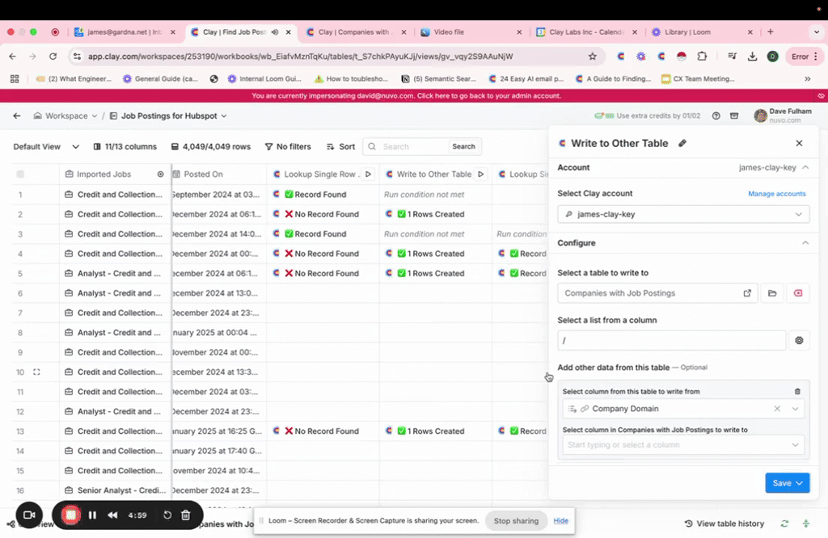The width and height of the screenshot is (828, 538).
Task: Click the pencil icon to rename Write to Other Table
Action: pos(682,143)
